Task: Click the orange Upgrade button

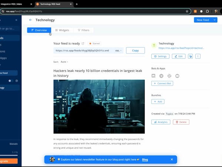Action: coord(9,161)
